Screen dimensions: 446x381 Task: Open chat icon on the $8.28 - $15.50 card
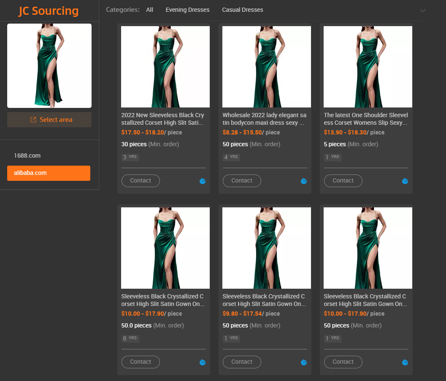304,181
